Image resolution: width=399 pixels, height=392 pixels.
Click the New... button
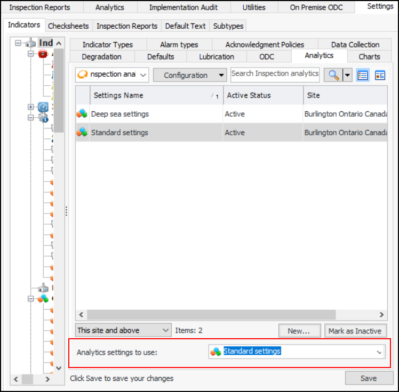(x=299, y=331)
